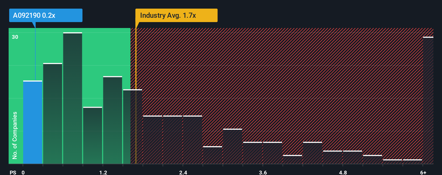Click the '1.2' x-axis tick label
Viewport: 442px width, 175px height.
(x=103, y=172)
